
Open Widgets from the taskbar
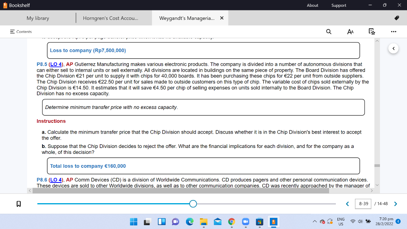(161, 221)
